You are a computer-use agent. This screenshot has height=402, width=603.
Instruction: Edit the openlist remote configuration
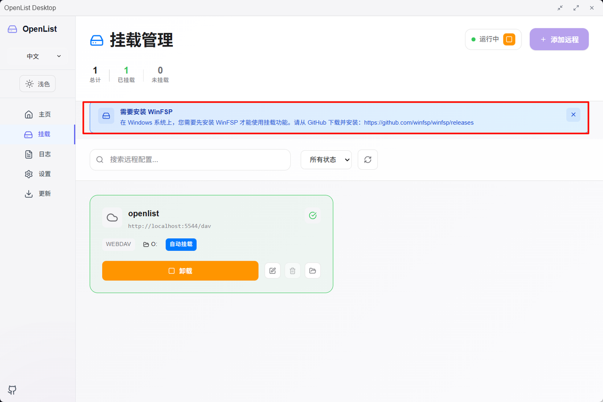click(x=272, y=271)
